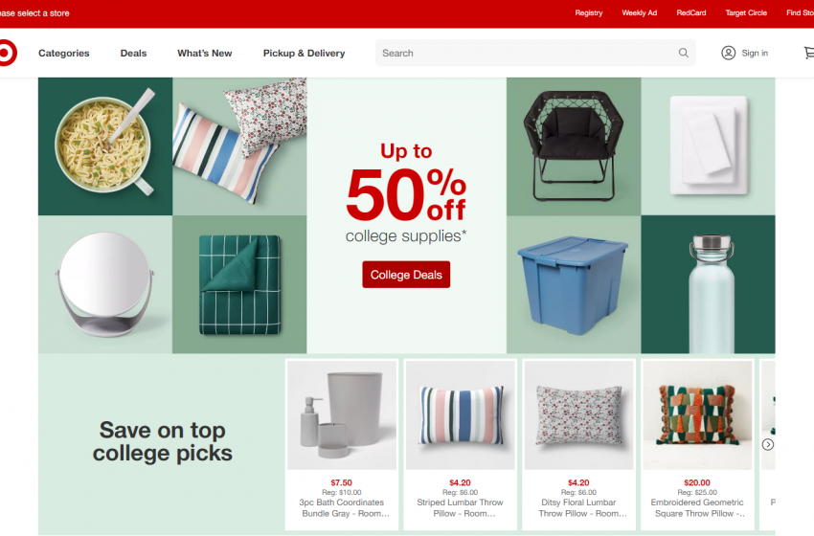Click the Target bullseye logo
Image resolution: width=814 pixels, height=536 pixels.
[8, 53]
